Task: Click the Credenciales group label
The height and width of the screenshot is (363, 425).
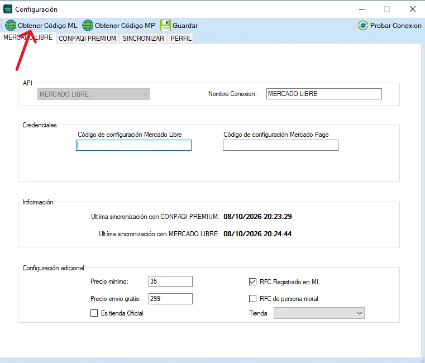Action: (x=40, y=125)
